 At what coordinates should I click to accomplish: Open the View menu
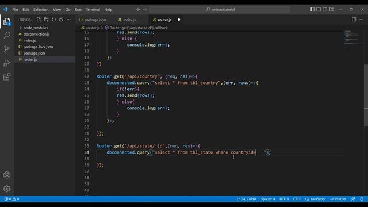[x=57, y=10]
